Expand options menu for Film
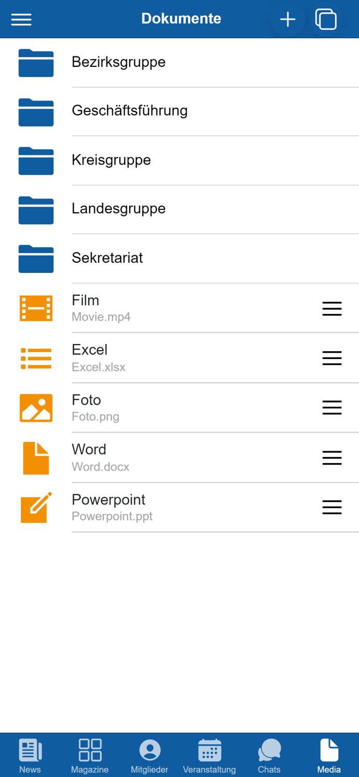 332,309
